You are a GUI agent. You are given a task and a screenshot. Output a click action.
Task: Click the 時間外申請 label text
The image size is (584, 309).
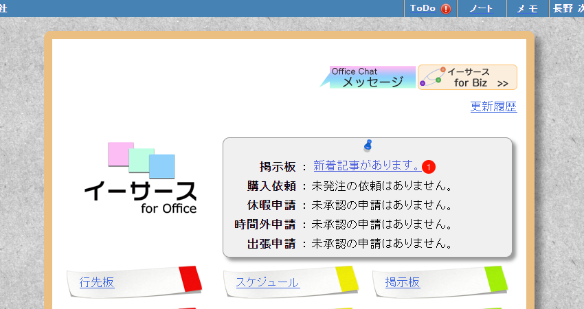pyautogui.click(x=265, y=225)
